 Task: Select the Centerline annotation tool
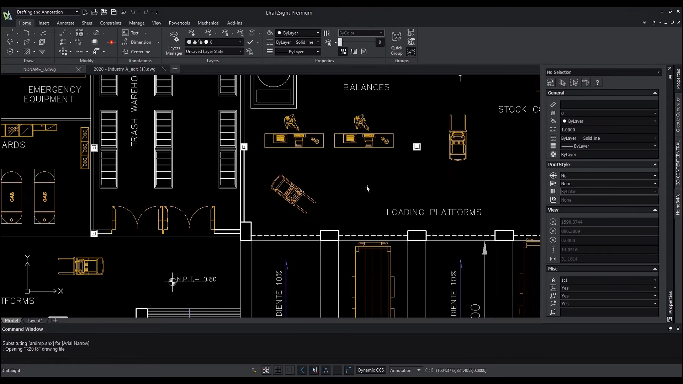pos(140,52)
